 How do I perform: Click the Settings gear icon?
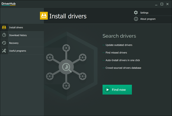pyautogui.click(x=136, y=13)
